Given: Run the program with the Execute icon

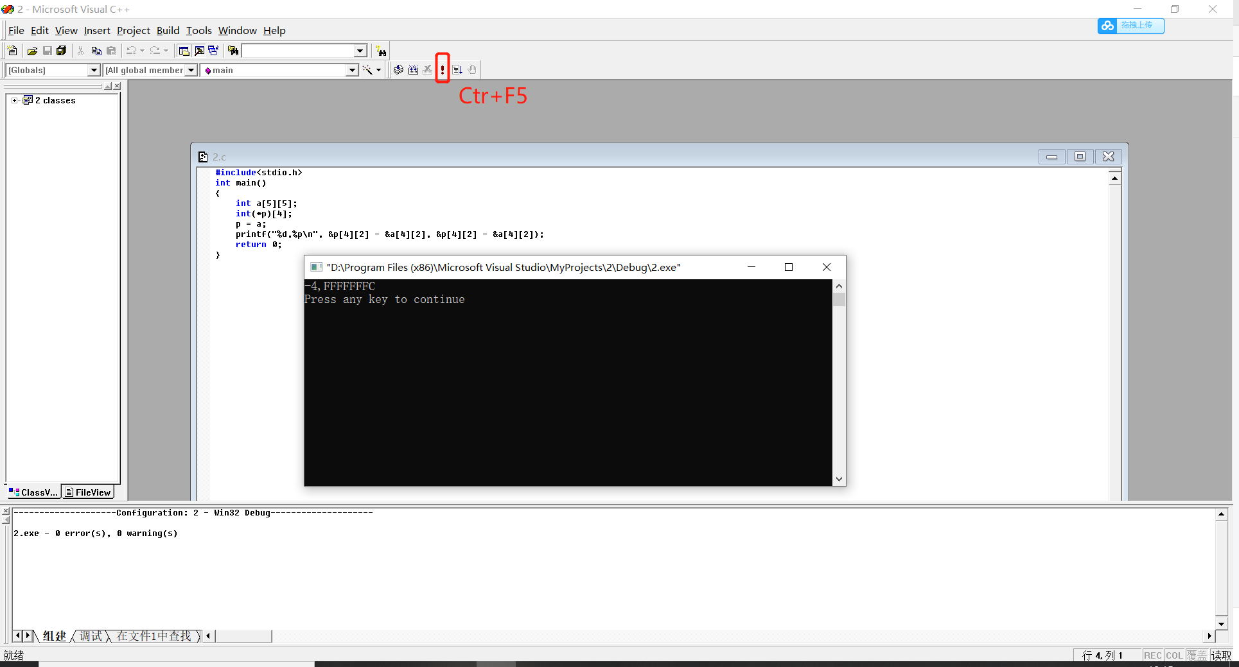Looking at the screenshot, I should tap(442, 69).
